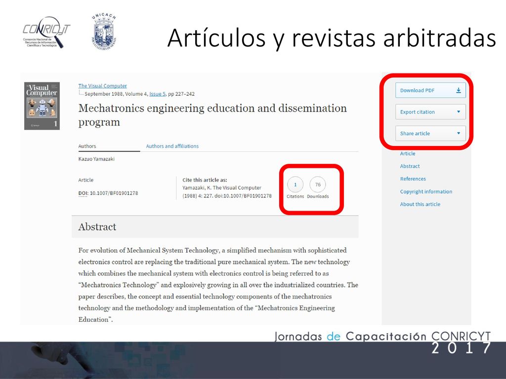Click the citations count circle showing 1

point(295,185)
